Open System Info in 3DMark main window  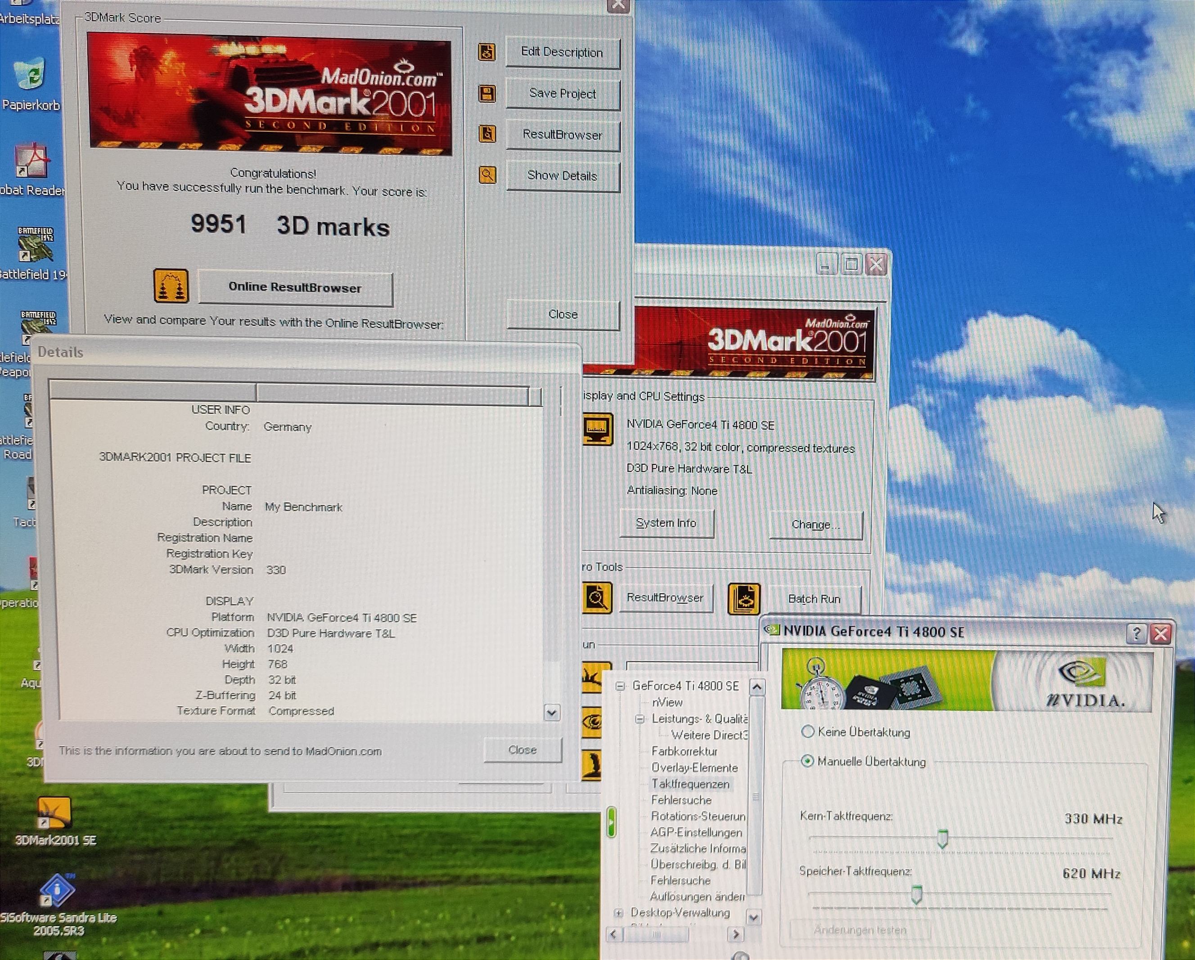pos(666,524)
